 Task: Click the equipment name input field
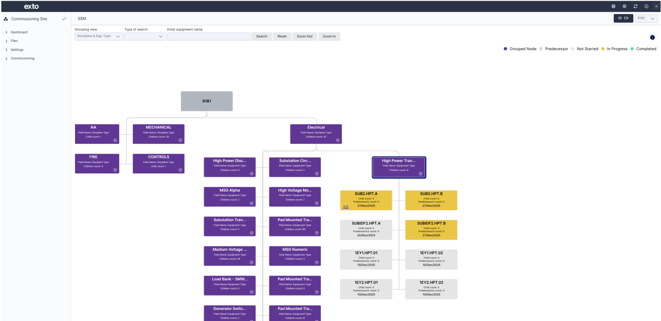click(x=209, y=36)
